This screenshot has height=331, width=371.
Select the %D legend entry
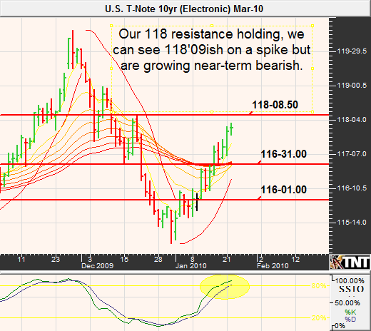[350, 319]
